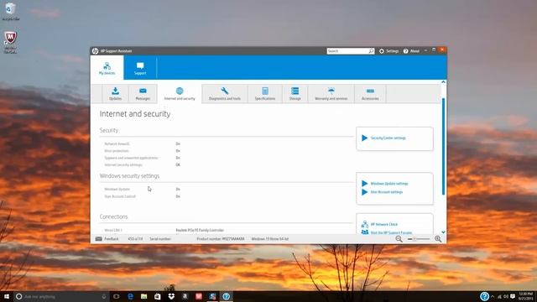Image resolution: width=537 pixels, height=302 pixels.
Task: Click the Internet security settings row
Action: [143, 164]
